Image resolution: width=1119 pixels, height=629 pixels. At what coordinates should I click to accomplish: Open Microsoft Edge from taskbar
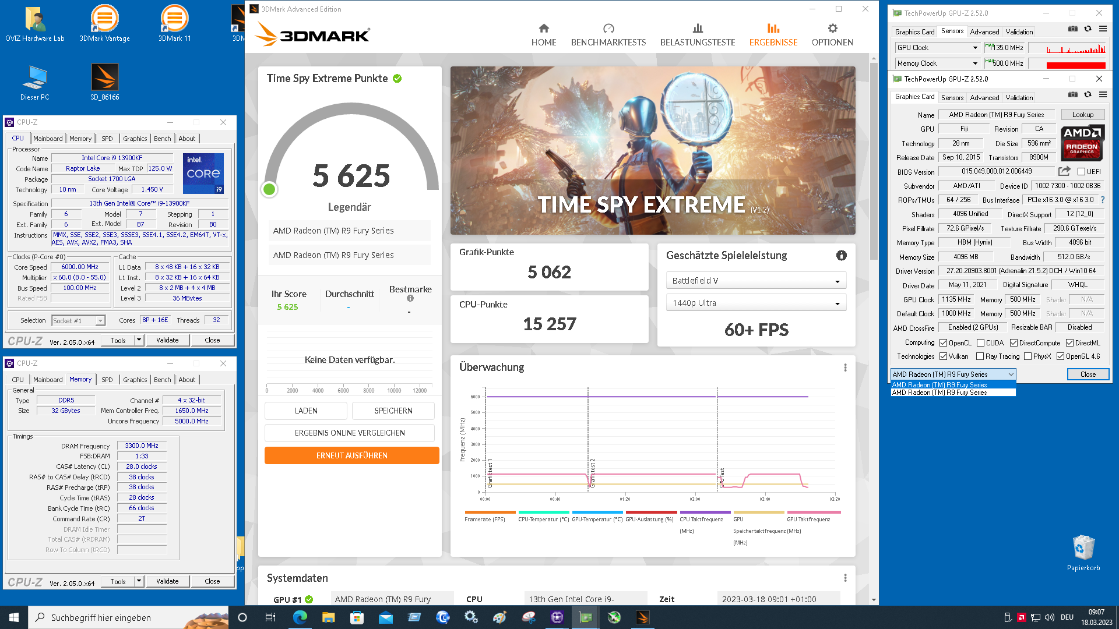pos(300,617)
